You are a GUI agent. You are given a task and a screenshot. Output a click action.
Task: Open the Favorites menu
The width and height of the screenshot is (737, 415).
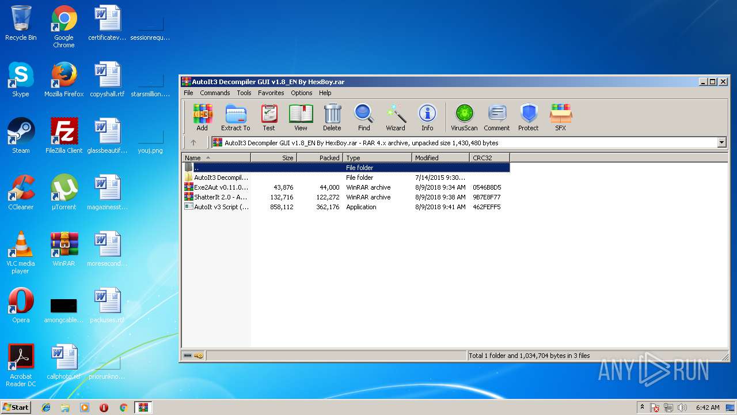pyautogui.click(x=271, y=93)
